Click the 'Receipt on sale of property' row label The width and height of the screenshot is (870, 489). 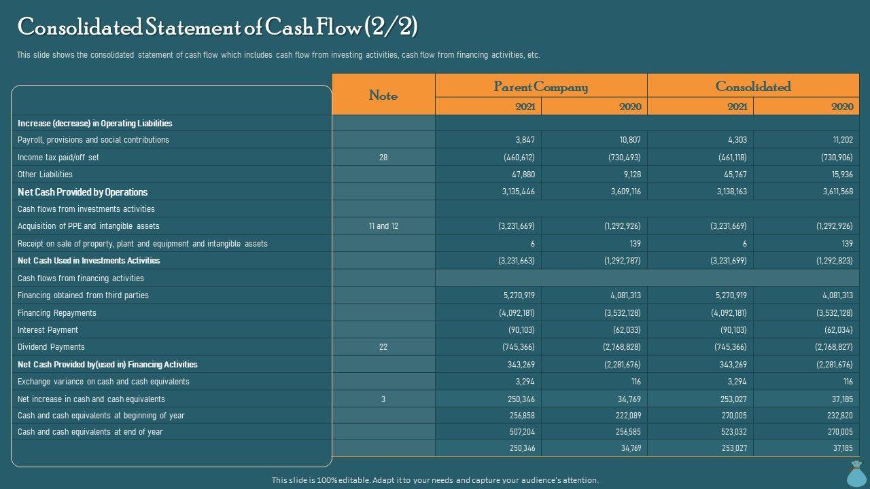[143, 244]
